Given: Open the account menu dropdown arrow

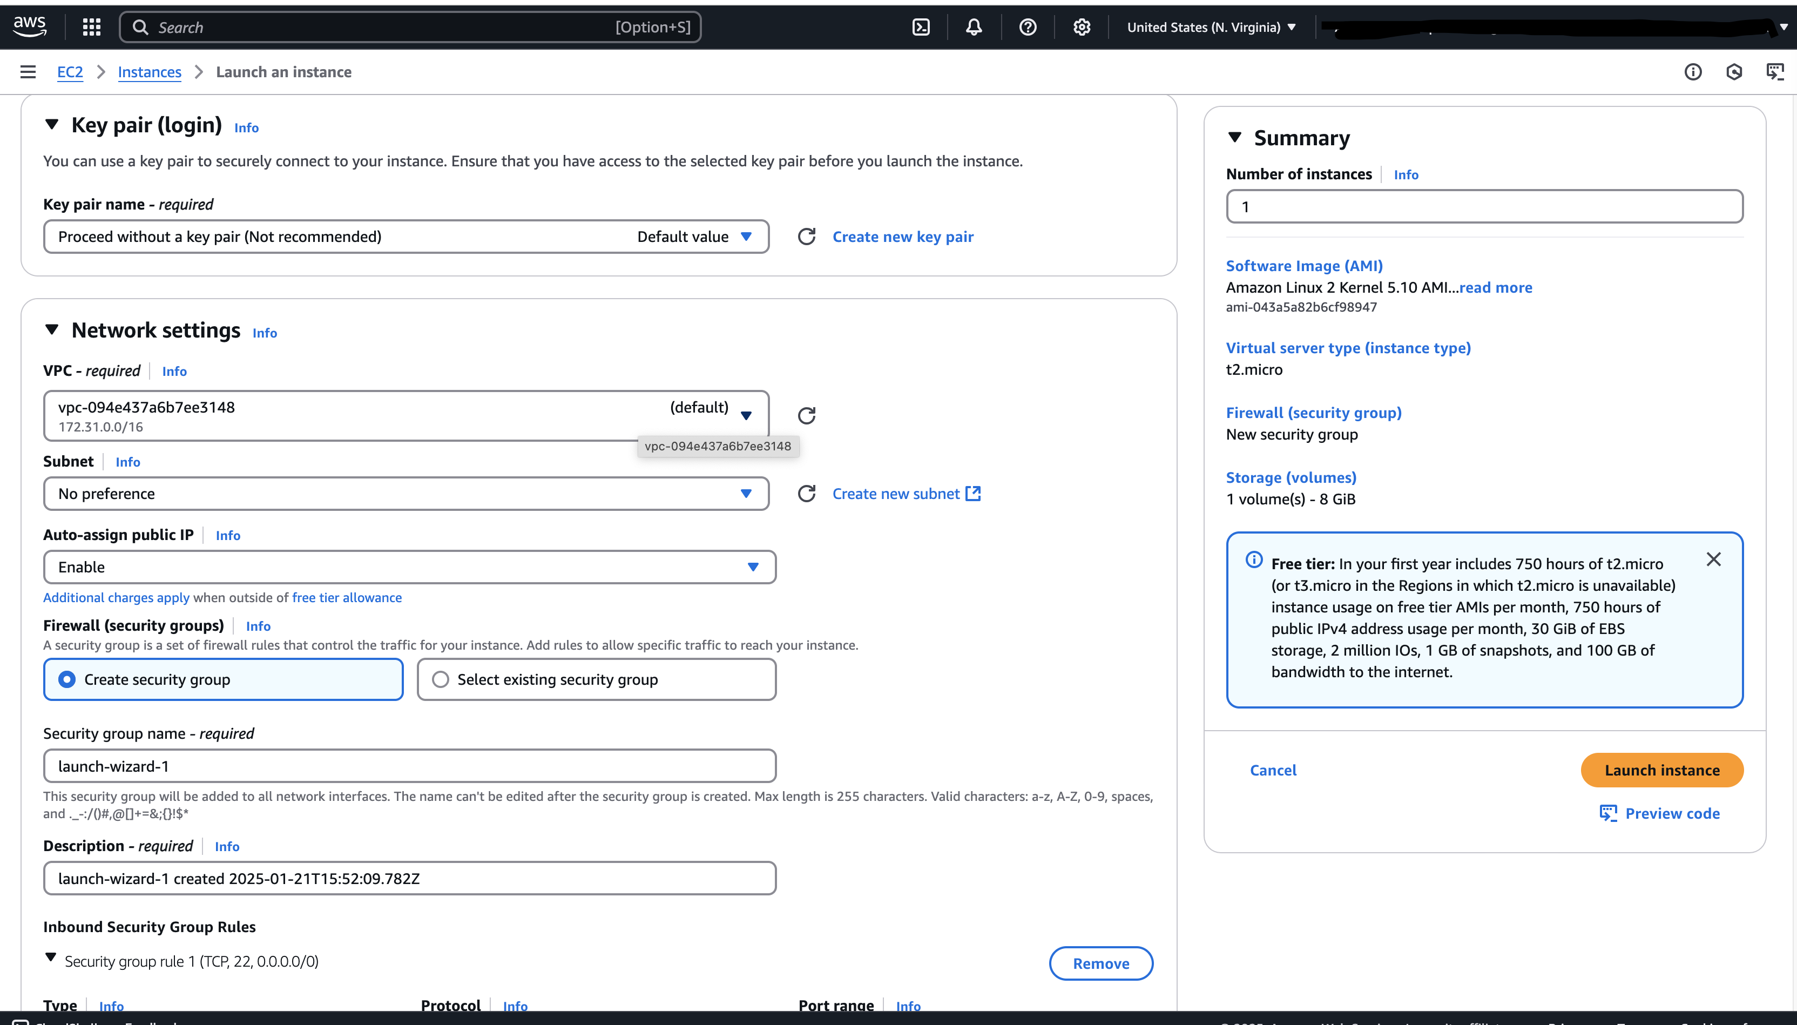Looking at the screenshot, I should point(1783,27).
